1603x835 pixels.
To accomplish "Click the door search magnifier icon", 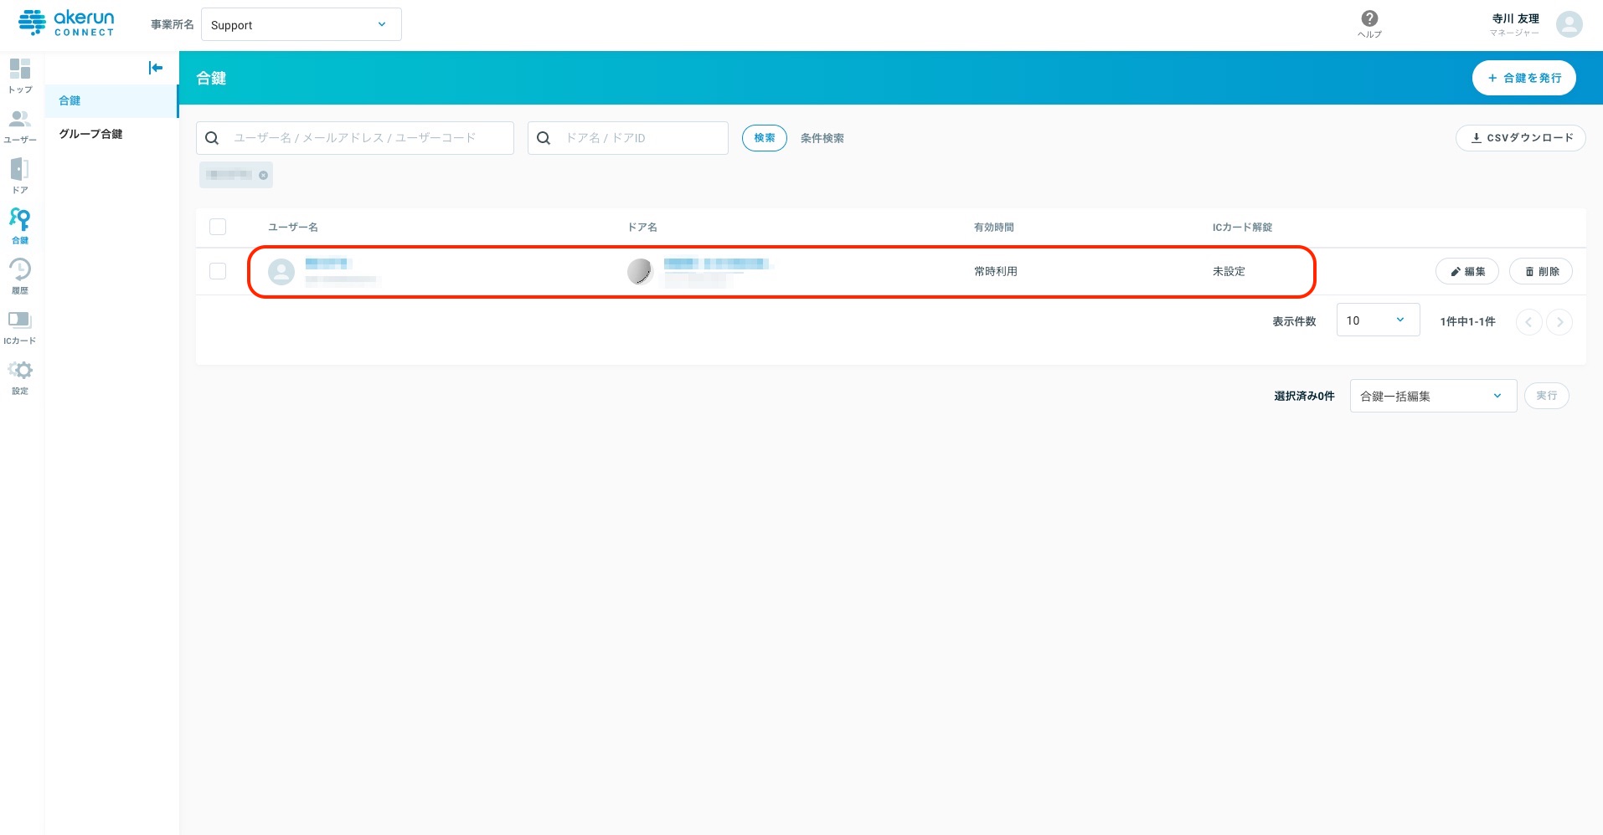I will (x=544, y=138).
